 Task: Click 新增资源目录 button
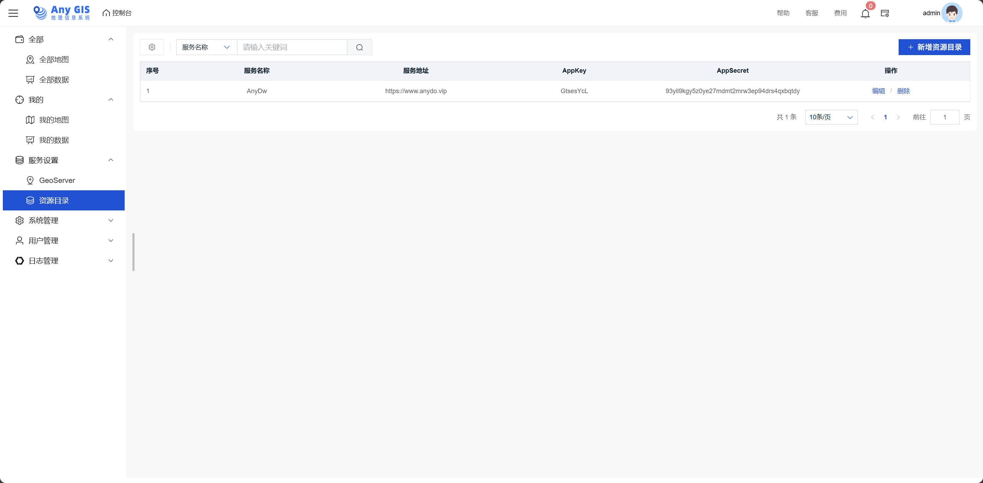934,47
